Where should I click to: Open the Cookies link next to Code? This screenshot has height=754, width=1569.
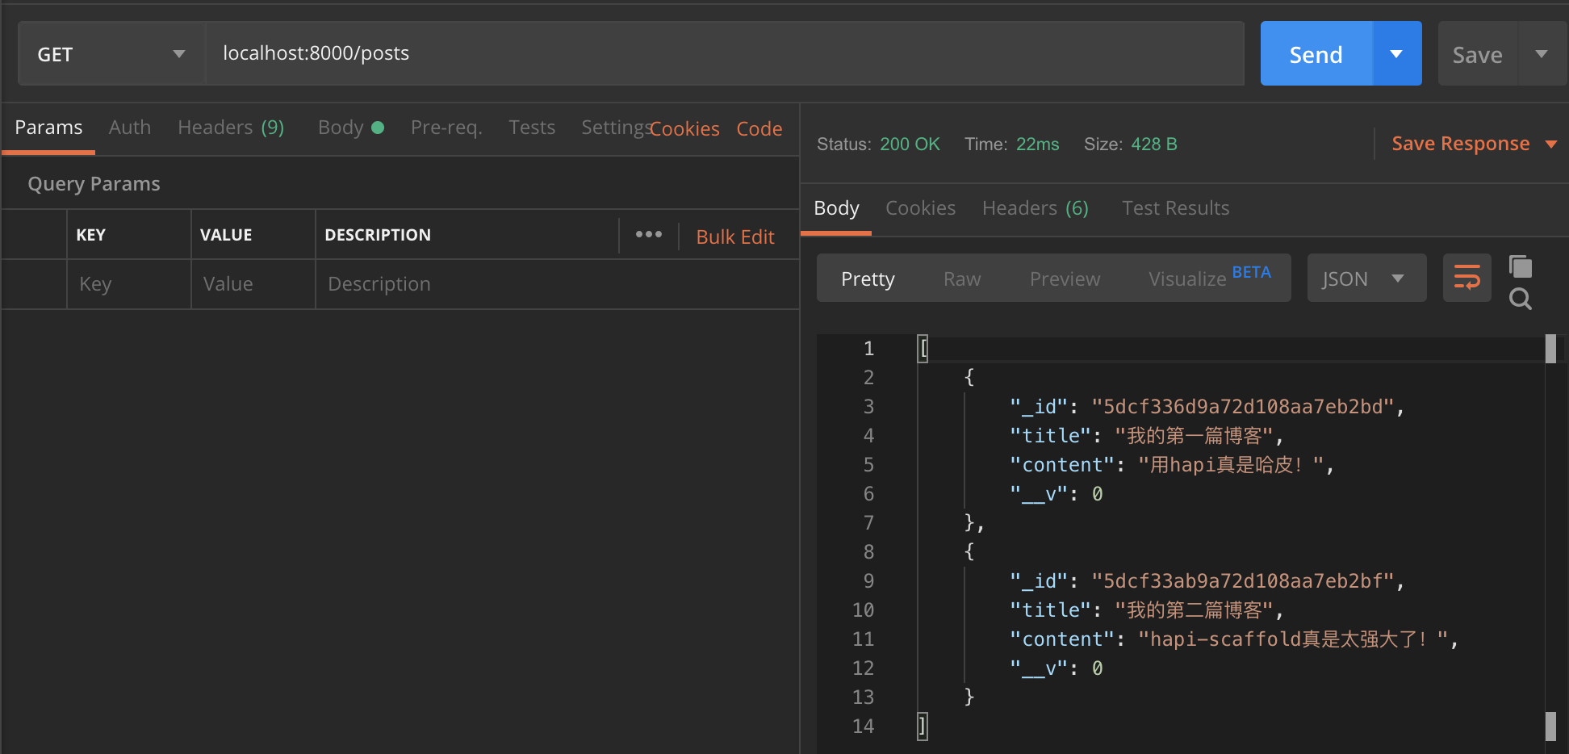[685, 129]
